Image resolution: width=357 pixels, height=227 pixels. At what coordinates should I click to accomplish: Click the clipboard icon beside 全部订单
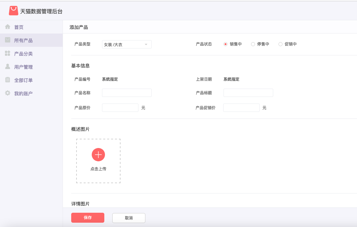8,80
